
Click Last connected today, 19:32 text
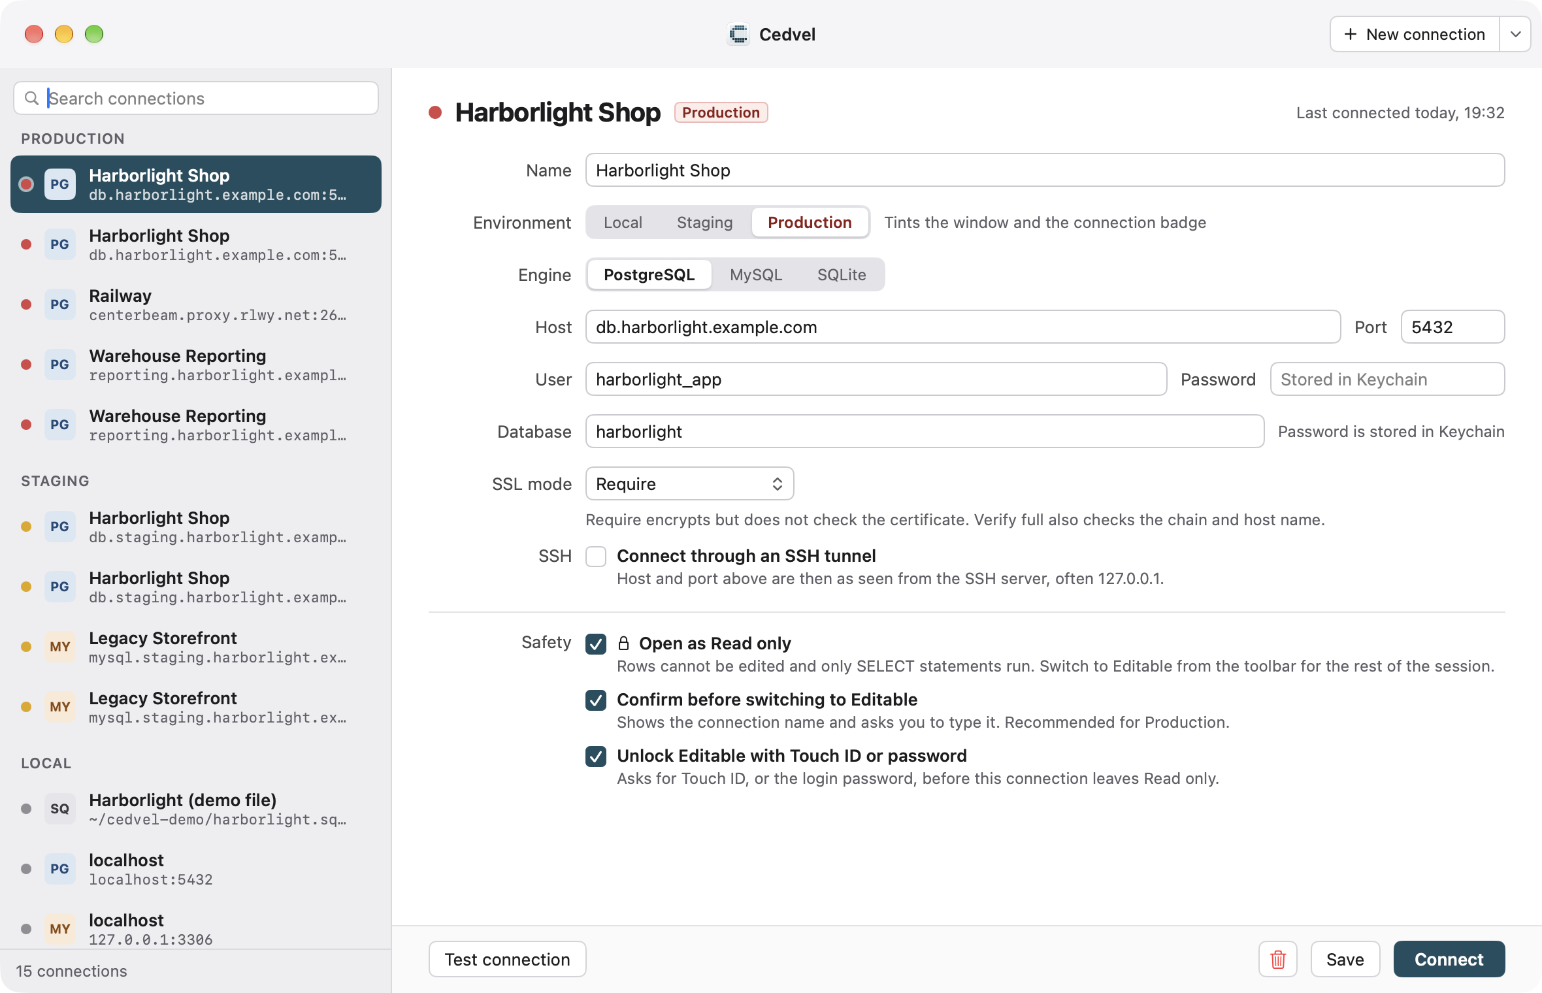[1400, 112]
